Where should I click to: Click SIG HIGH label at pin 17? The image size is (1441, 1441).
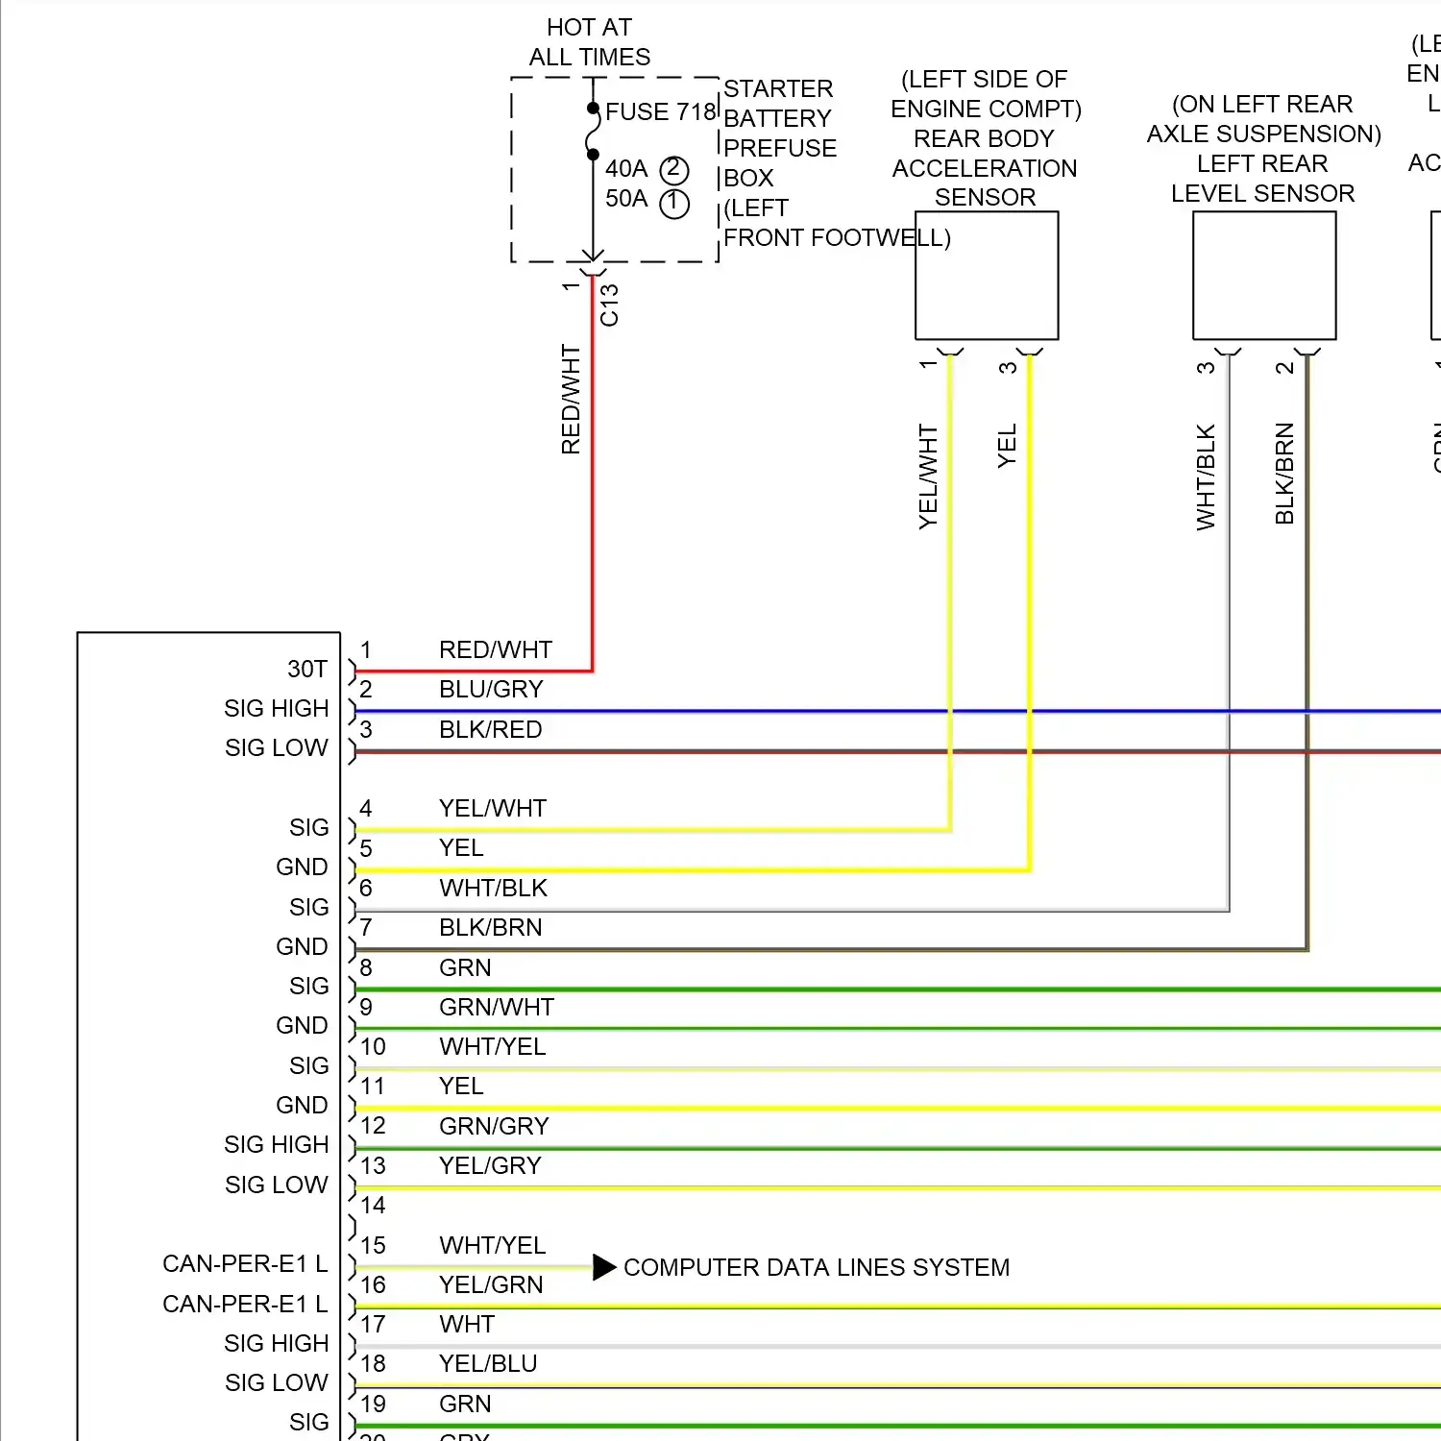[277, 1344]
